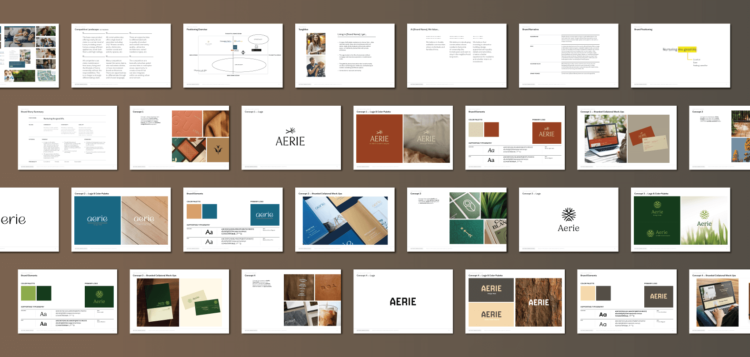Open Brand Elements slide with green Aerie logo

click(68, 301)
